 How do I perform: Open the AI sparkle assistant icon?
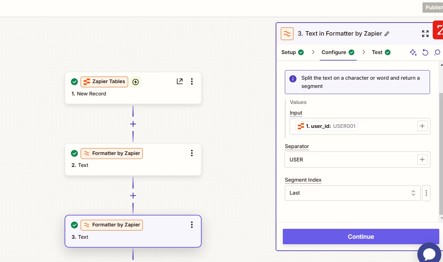tap(413, 52)
